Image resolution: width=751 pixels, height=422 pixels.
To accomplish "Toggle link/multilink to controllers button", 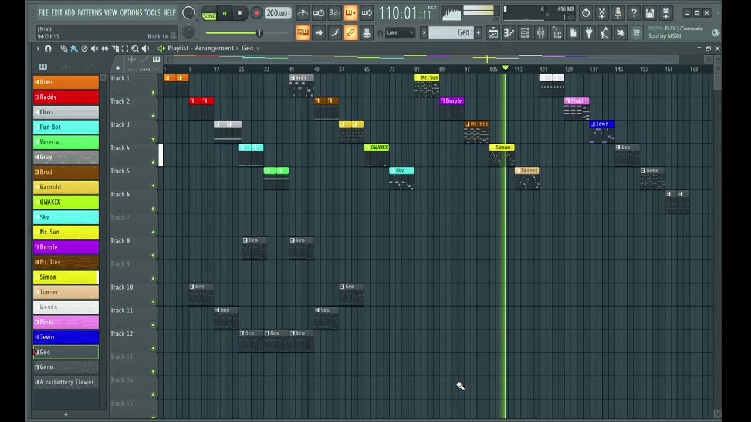I will [x=350, y=33].
